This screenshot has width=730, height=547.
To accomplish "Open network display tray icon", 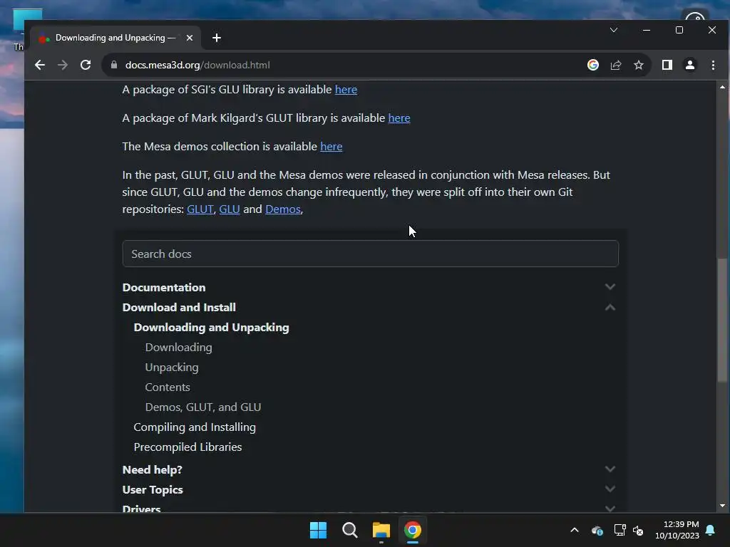I will click(x=620, y=530).
